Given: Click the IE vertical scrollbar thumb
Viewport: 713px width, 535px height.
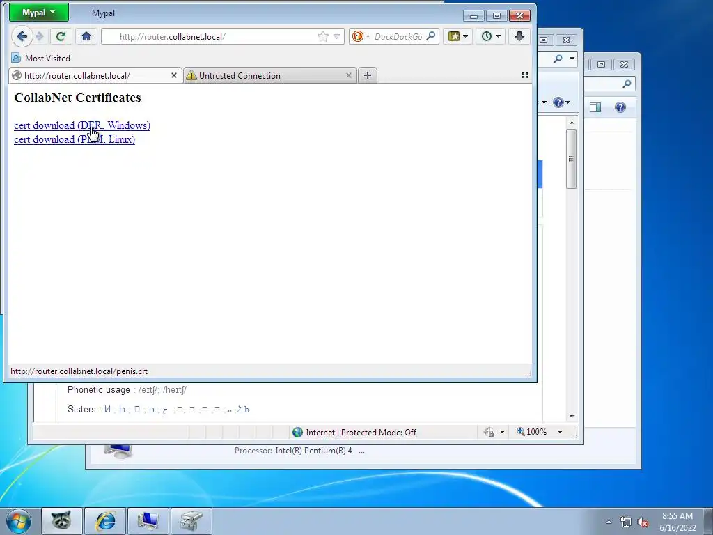Looking at the screenshot, I should tap(572, 158).
